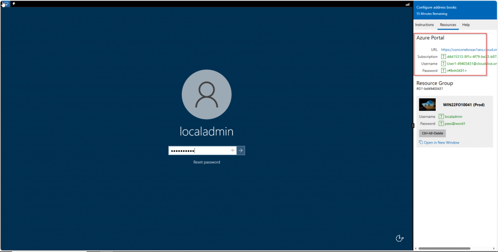Viewport: 498px width, 252px height.
Task: Click the Ease of Access icon
Action: click(x=400, y=238)
